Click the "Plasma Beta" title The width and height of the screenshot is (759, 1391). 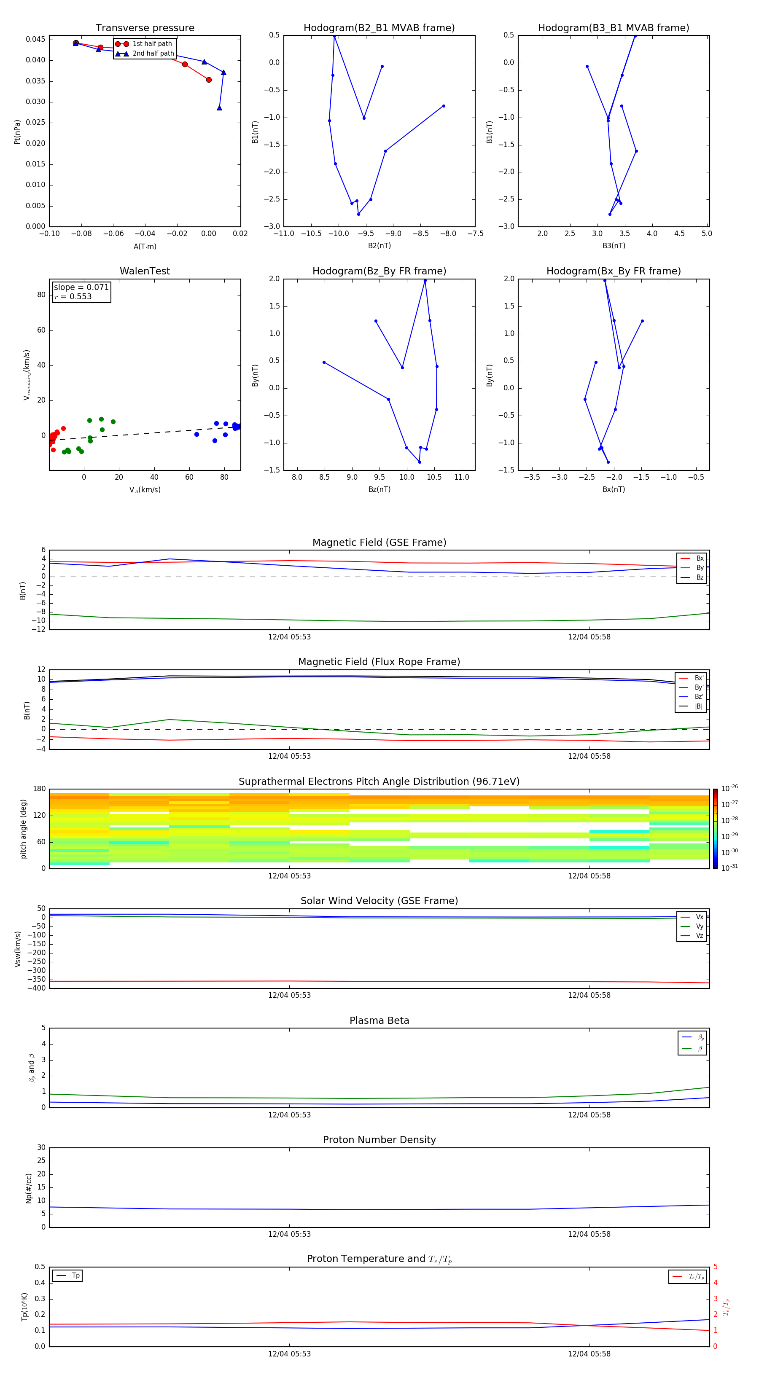379,1020
